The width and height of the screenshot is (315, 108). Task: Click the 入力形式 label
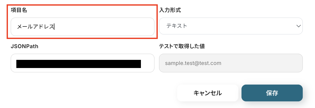(x=170, y=10)
